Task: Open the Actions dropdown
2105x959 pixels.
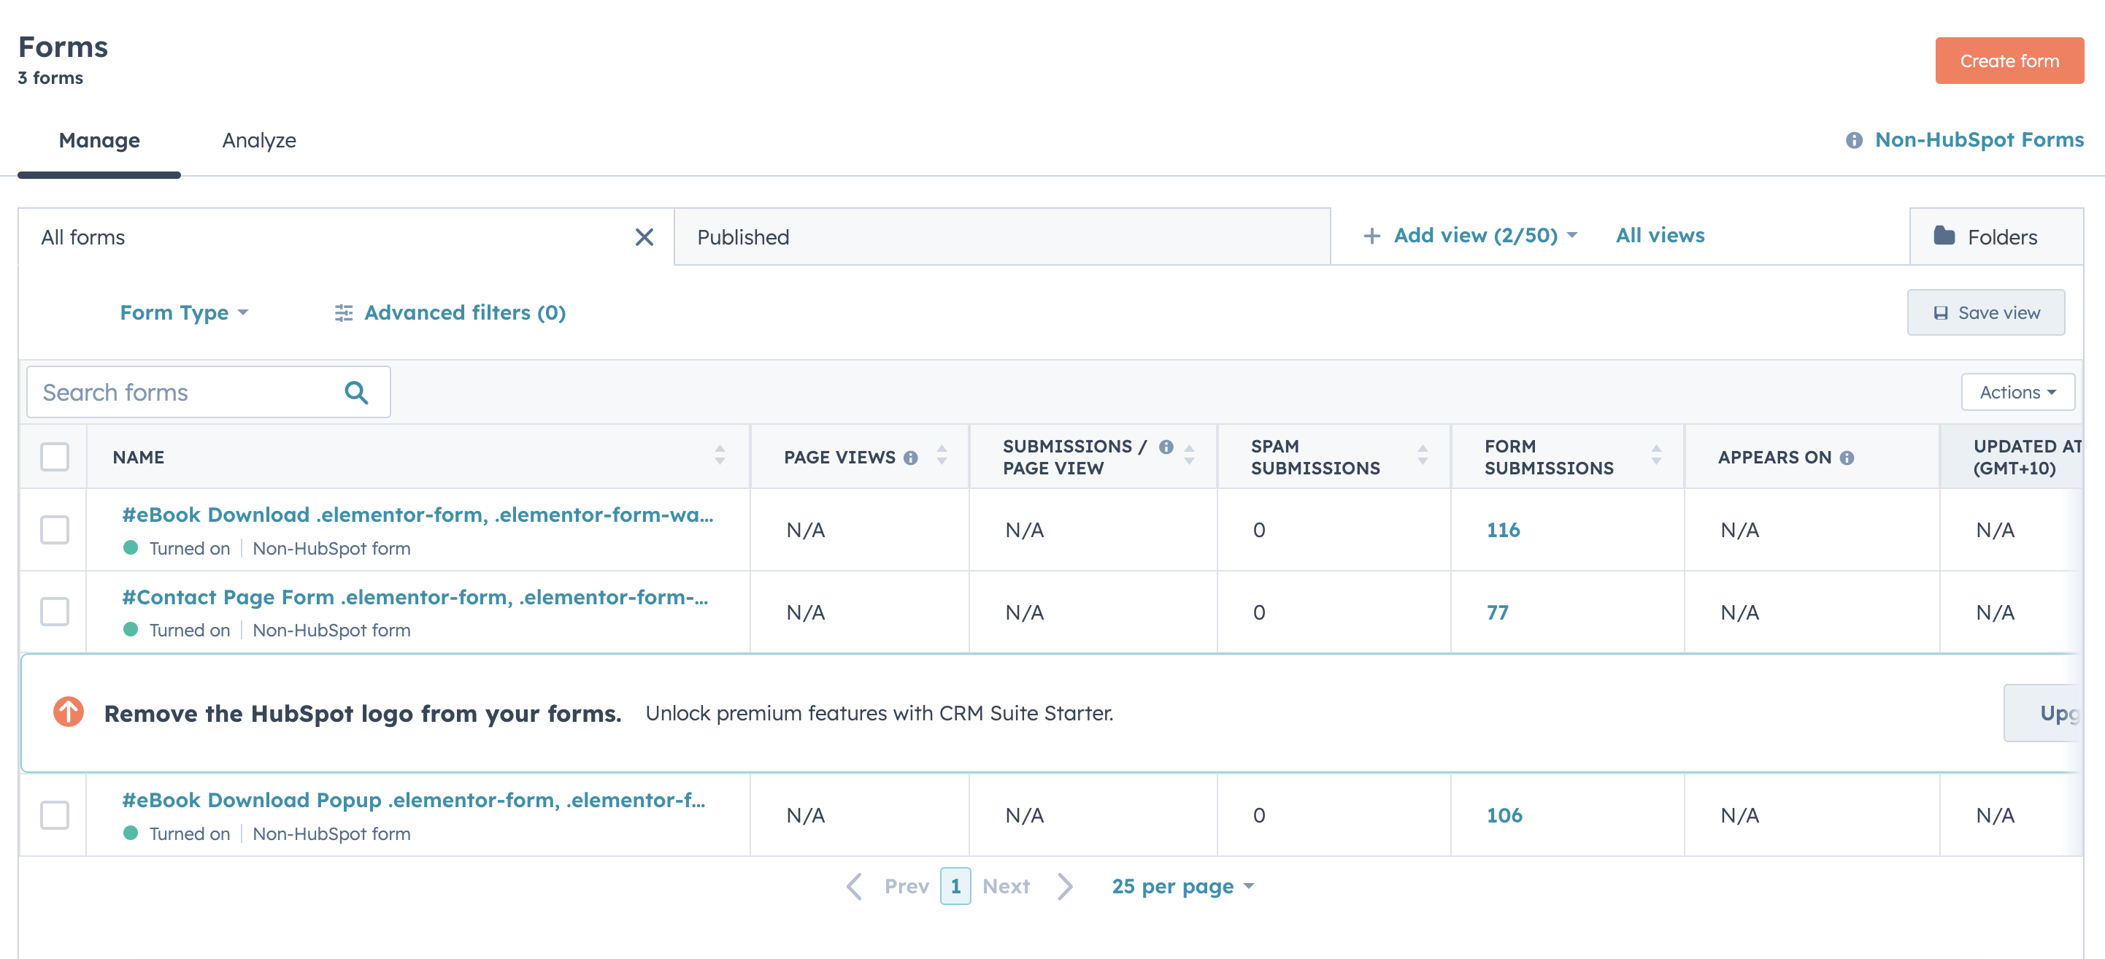Action: 2017,392
